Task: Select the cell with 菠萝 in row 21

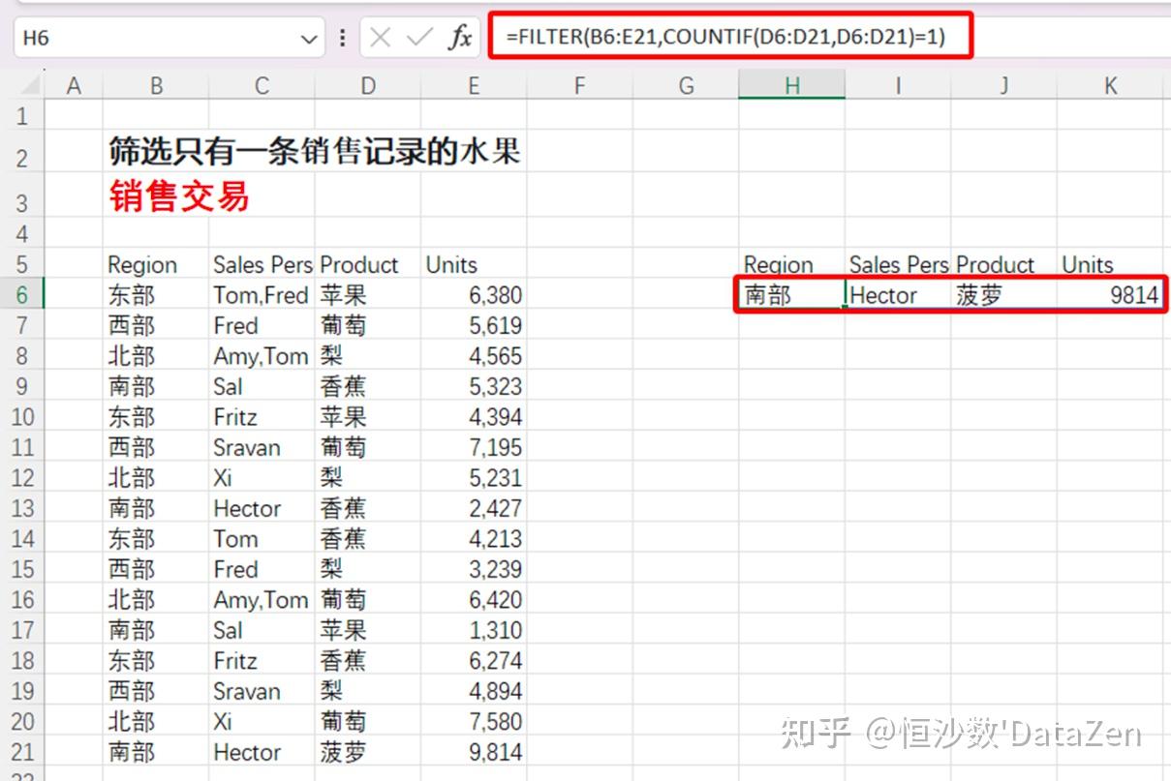Action: tap(367, 752)
